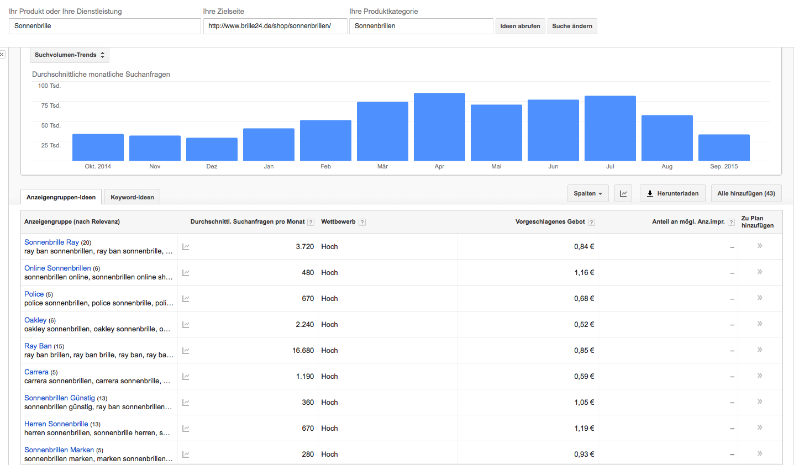Sort by Wettbewerb column header
The image size is (794, 465).
tap(338, 221)
